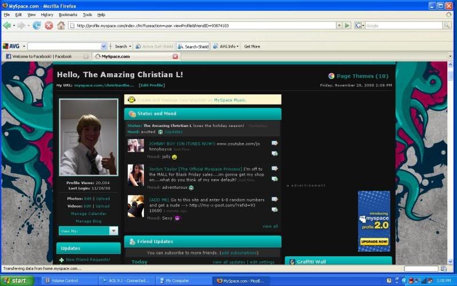The width and height of the screenshot is (457, 286).
Task: Open the AVG Search button dropdown arrow
Action: 130,46
